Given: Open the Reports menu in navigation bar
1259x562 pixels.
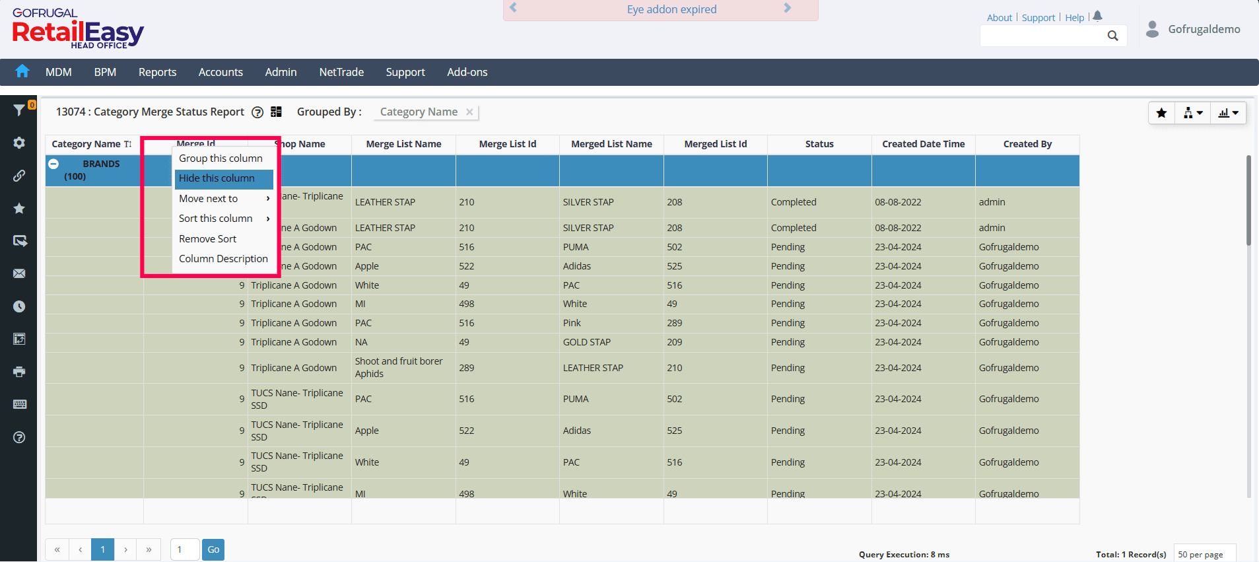Looking at the screenshot, I should 157,72.
